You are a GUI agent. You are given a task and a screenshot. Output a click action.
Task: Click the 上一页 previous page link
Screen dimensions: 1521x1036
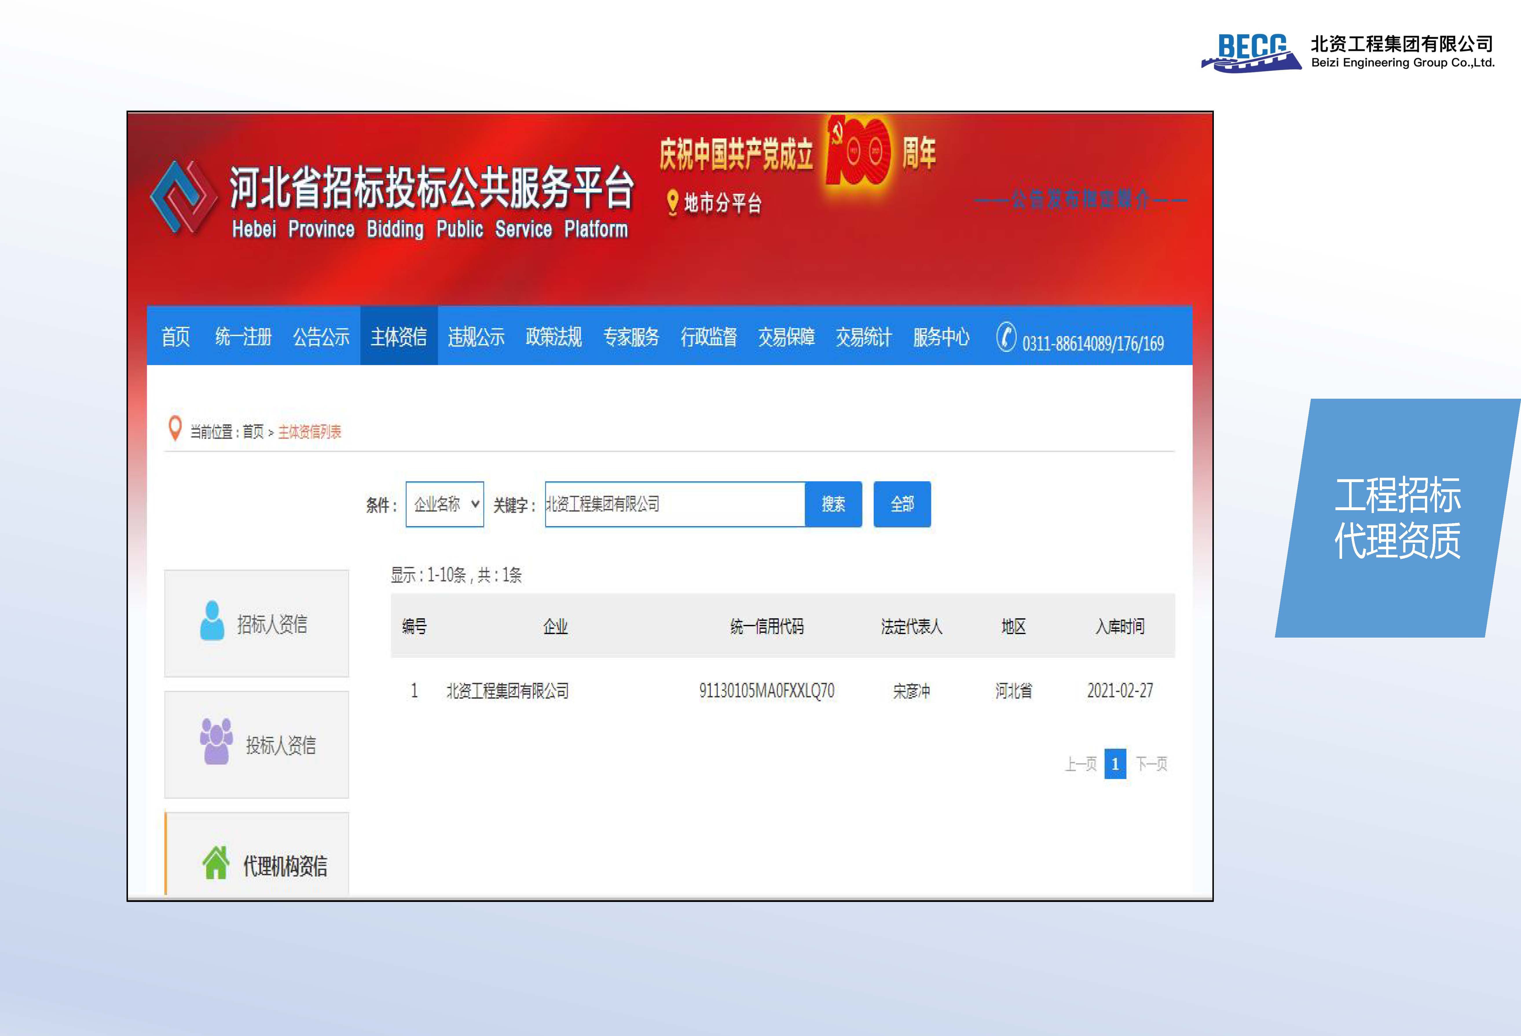pyautogui.click(x=1081, y=764)
